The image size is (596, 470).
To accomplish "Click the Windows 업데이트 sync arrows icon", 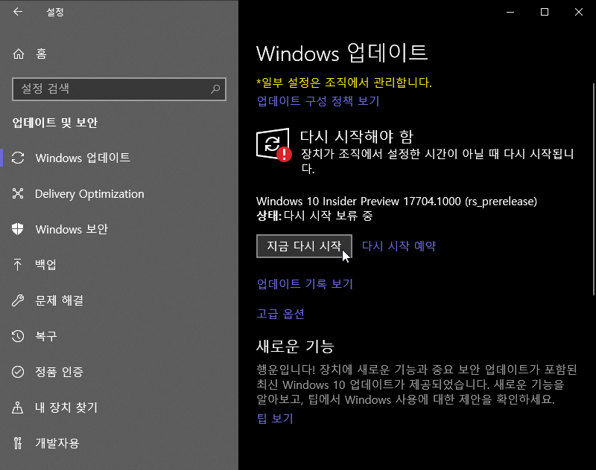I will tap(18, 158).
